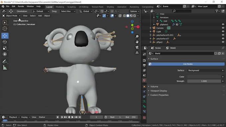Activate the Scale tool
This screenshot has height=127, width=226.
click(x=5, y=48)
